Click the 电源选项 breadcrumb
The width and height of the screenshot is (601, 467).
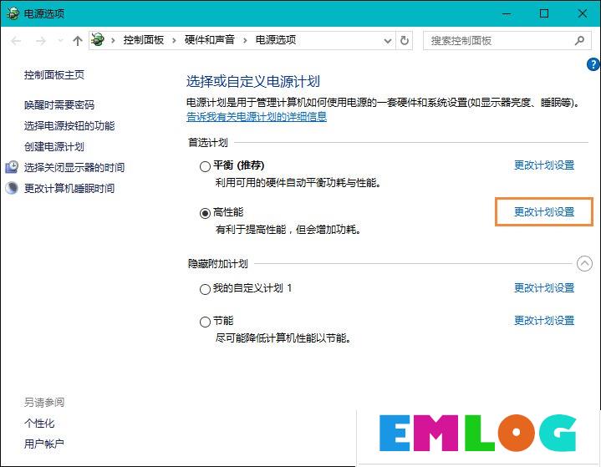click(x=276, y=40)
